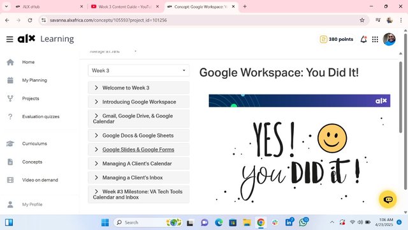This screenshot has width=408, height=230.
Task: Expand Managing A Client's Calendar
Action: 139,164
